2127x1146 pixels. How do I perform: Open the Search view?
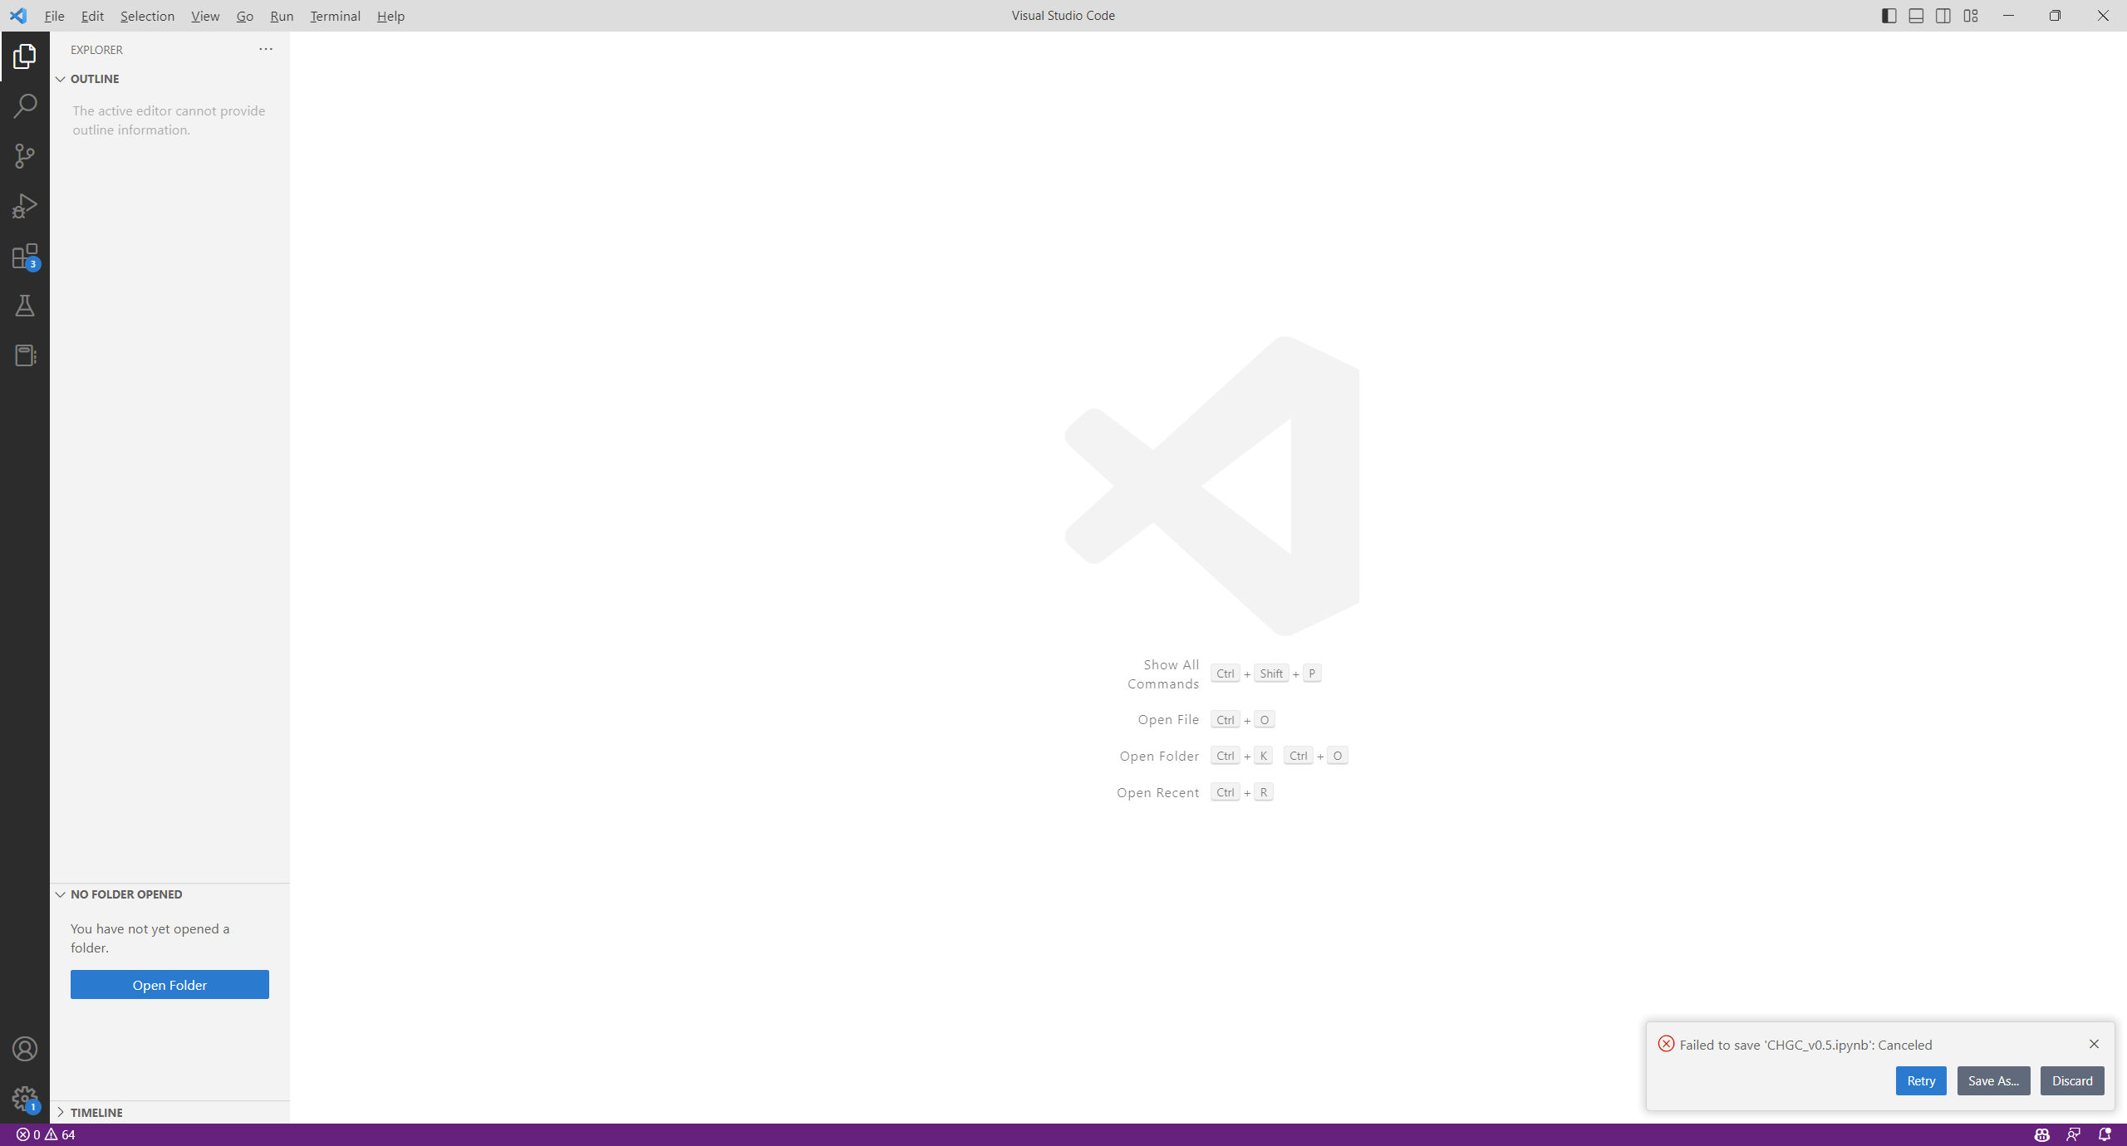25,105
